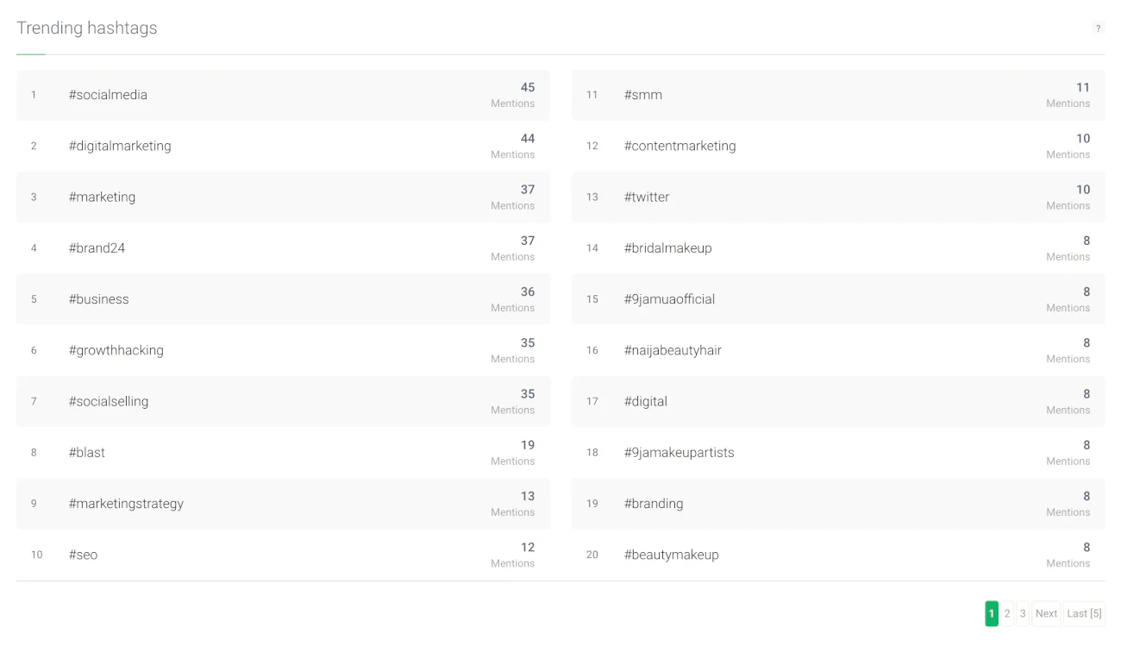Open the #seo hashtag
The image size is (1121, 646).
83,555
